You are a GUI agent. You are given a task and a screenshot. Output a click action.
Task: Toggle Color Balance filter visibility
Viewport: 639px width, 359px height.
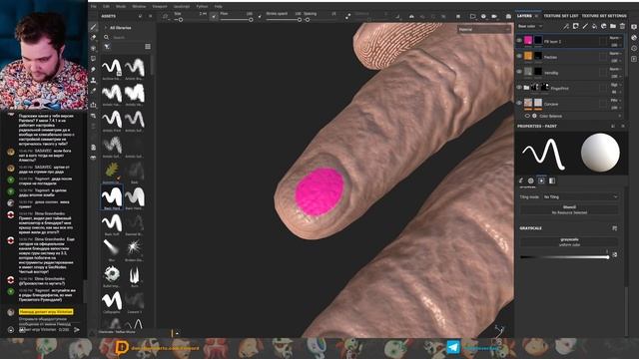tap(527, 116)
